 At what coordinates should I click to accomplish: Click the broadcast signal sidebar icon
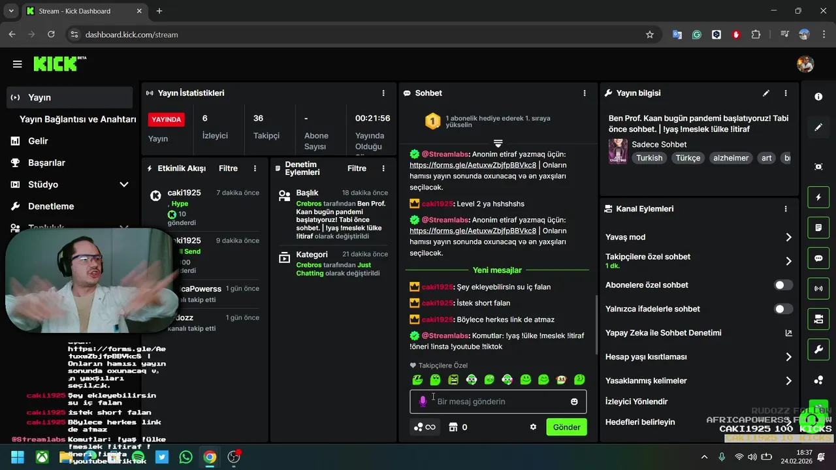(x=818, y=289)
